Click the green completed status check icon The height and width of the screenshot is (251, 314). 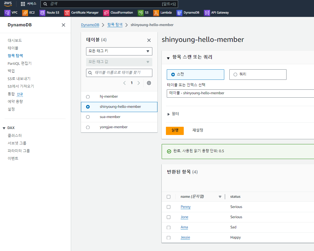pos(169,151)
